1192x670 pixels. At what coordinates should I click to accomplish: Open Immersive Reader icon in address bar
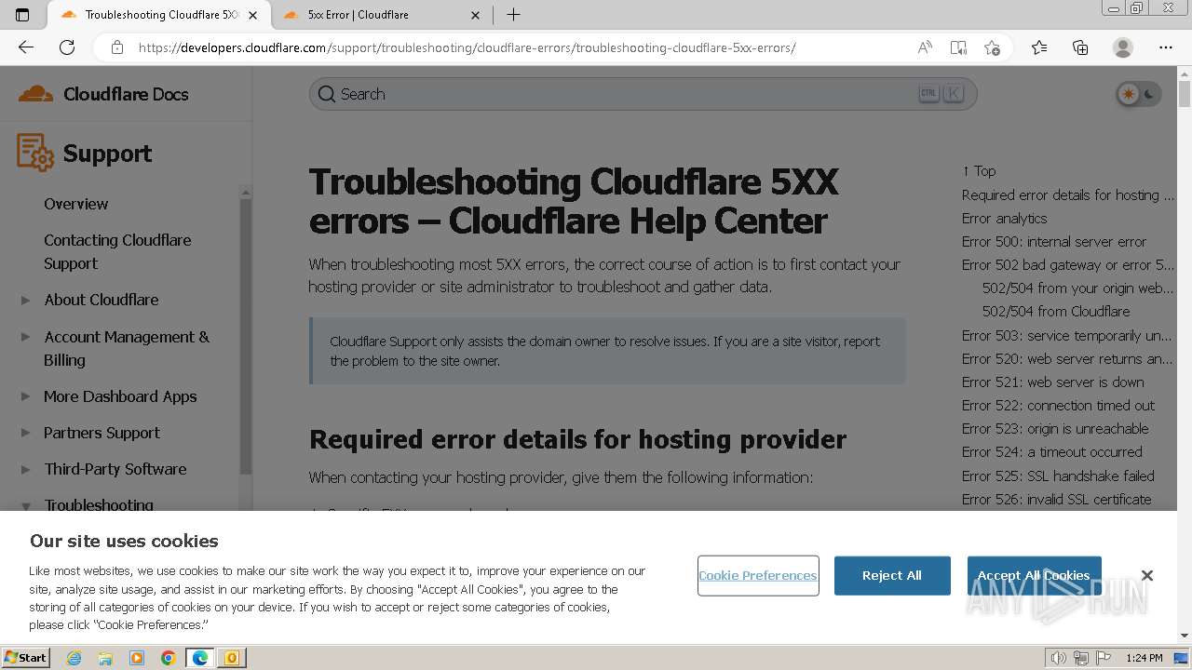point(958,47)
